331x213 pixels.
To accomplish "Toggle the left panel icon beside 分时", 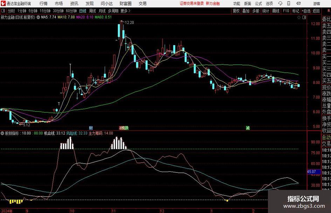I will 3,11.
